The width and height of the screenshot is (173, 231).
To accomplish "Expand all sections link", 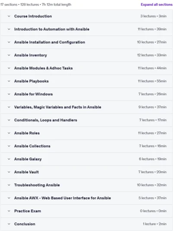I will coord(157,5).
